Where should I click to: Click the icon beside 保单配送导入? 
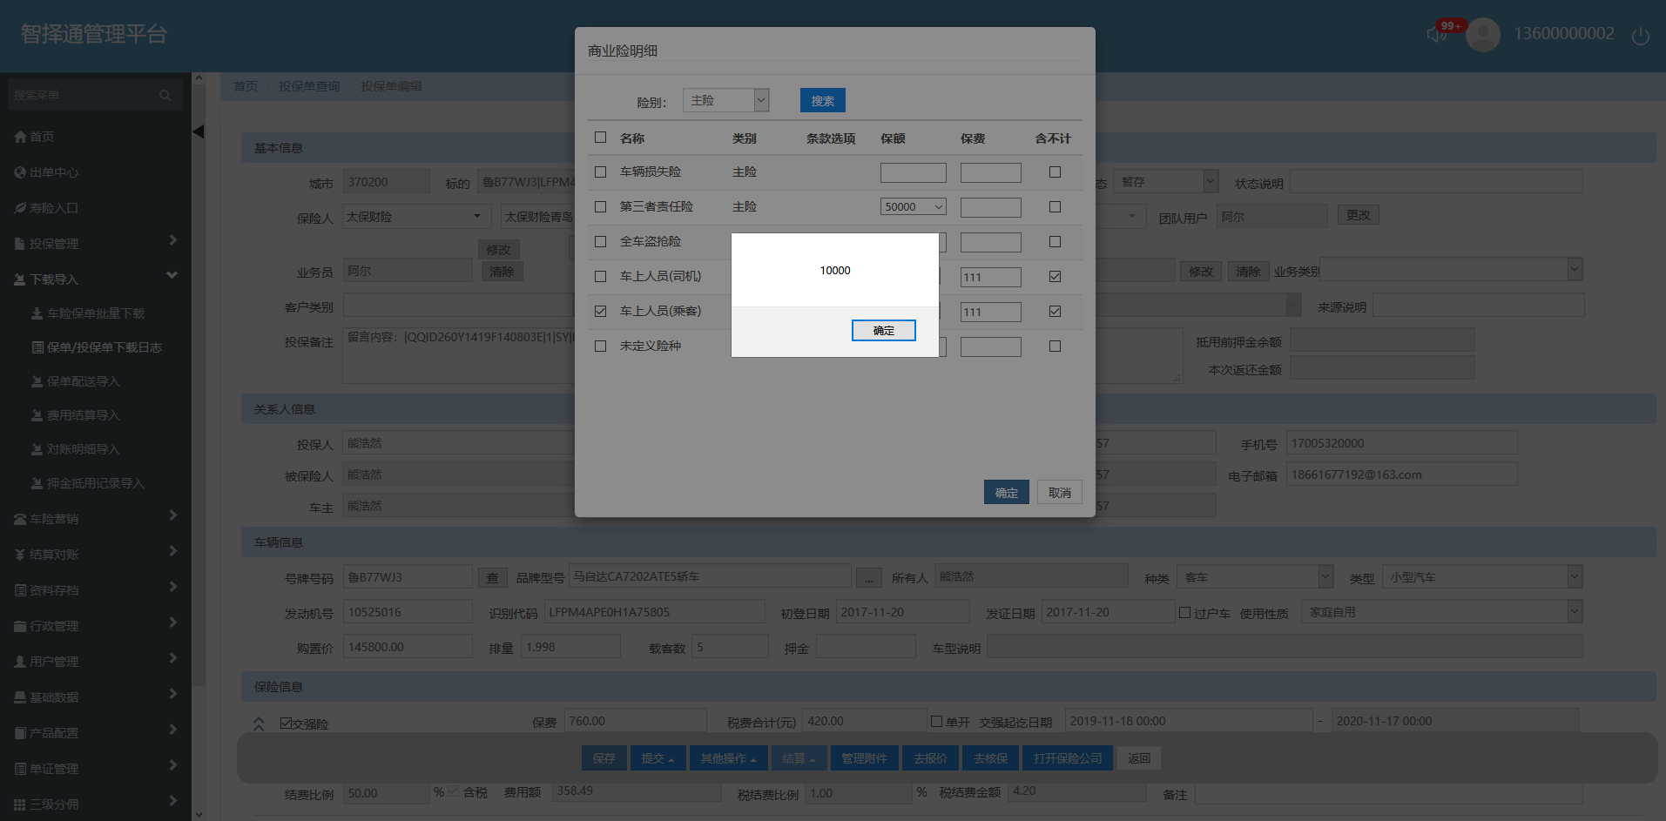(x=37, y=381)
